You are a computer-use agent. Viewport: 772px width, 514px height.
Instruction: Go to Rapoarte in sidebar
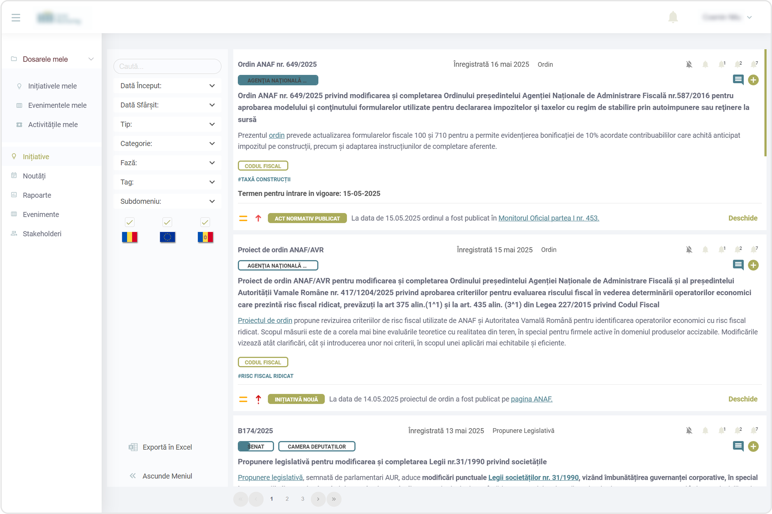click(x=37, y=195)
